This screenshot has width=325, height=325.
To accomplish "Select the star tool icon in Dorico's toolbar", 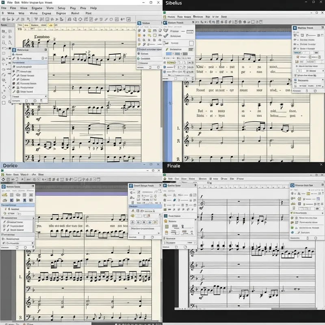I will [22, 179].
